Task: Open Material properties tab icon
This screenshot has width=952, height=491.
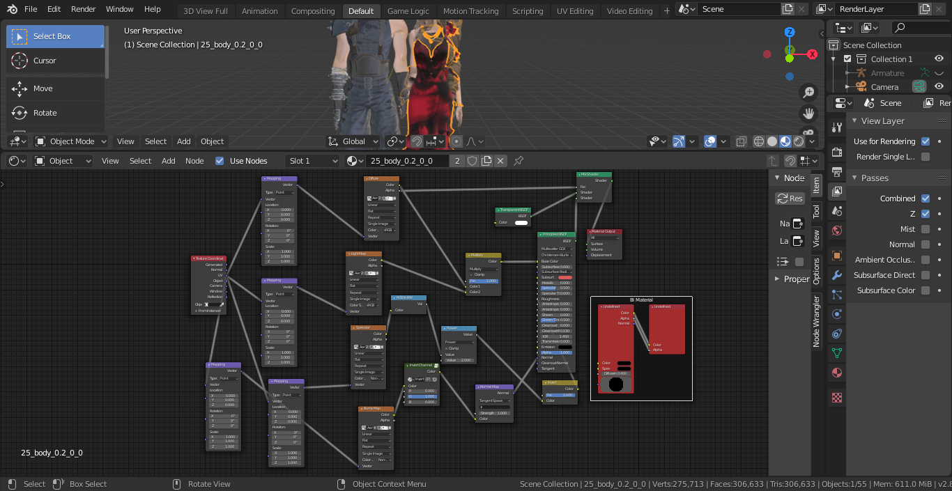Action: (x=837, y=373)
